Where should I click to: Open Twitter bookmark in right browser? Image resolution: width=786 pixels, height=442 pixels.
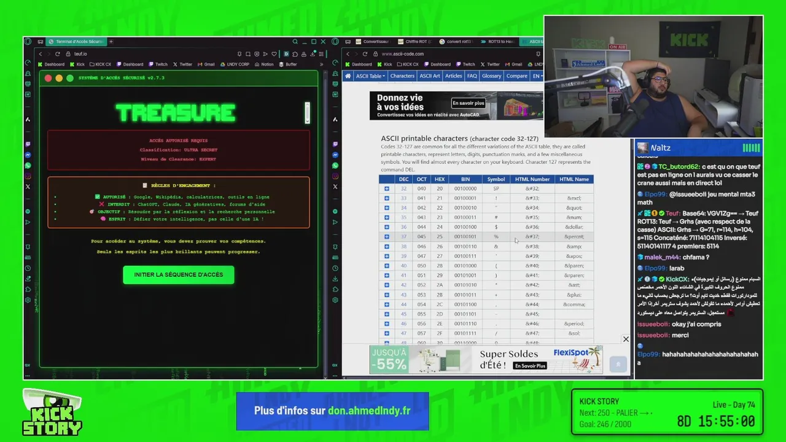pyautogui.click(x=490, y=64)
